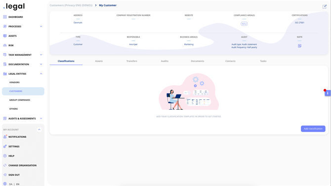
Task: Open the Help question mark icon
Action: coord(5,156)
